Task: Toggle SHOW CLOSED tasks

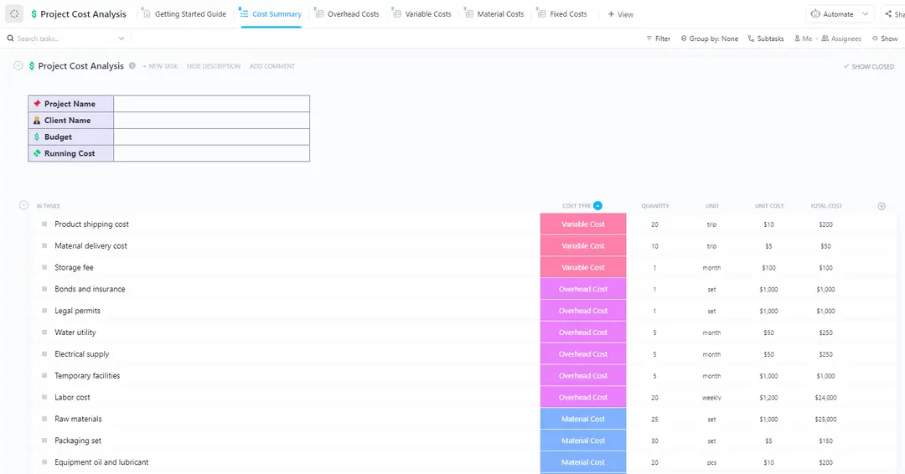Action: click(869, 67)
